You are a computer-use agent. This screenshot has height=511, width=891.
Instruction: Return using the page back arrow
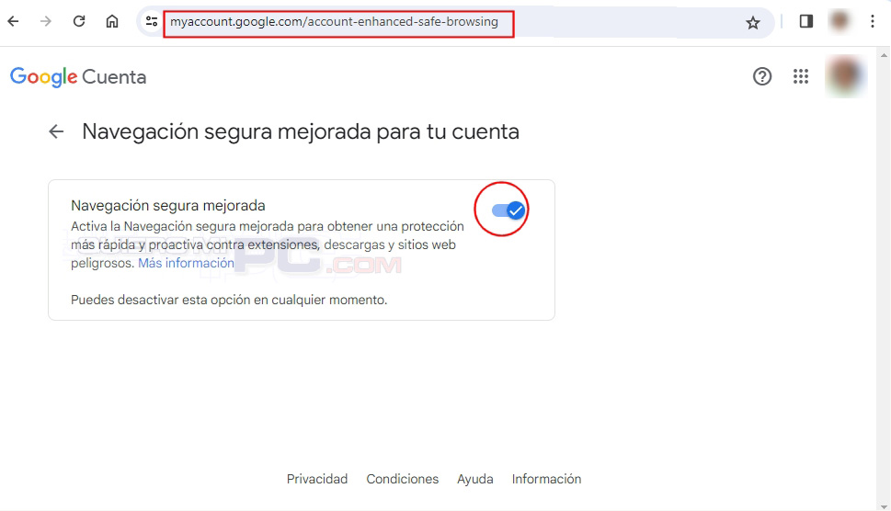coord(56,131)
